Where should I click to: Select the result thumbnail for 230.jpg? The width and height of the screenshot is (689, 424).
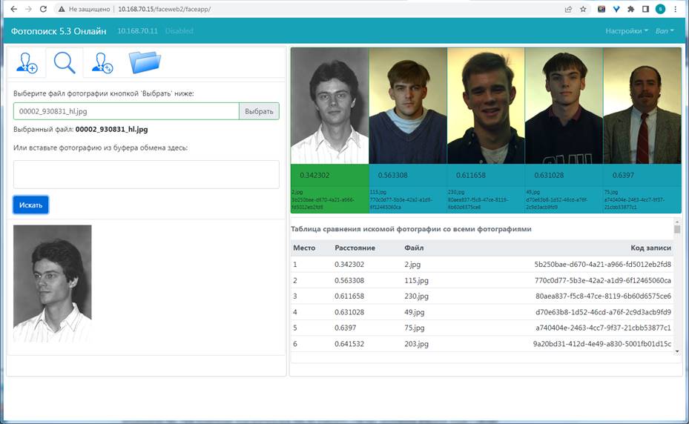click(x=486, y=106)
